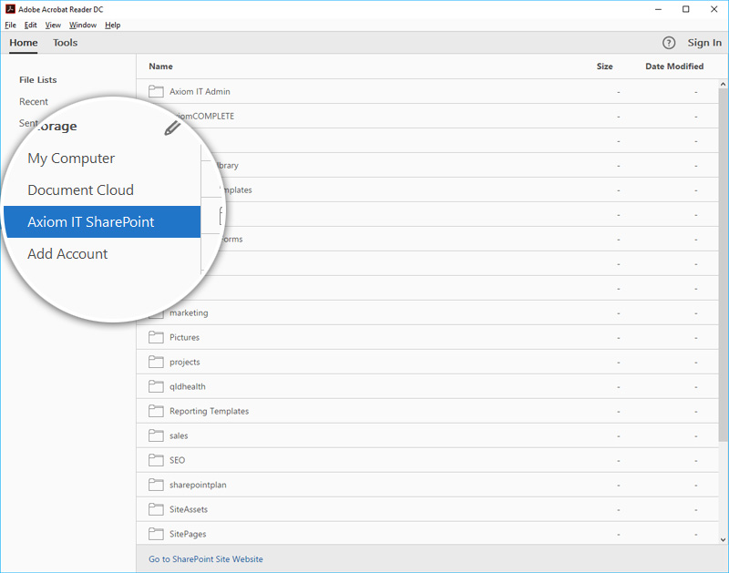Click the Adobe Acrobat logo in title bar
Screen dimensions: 729x573
pos(10,9)
